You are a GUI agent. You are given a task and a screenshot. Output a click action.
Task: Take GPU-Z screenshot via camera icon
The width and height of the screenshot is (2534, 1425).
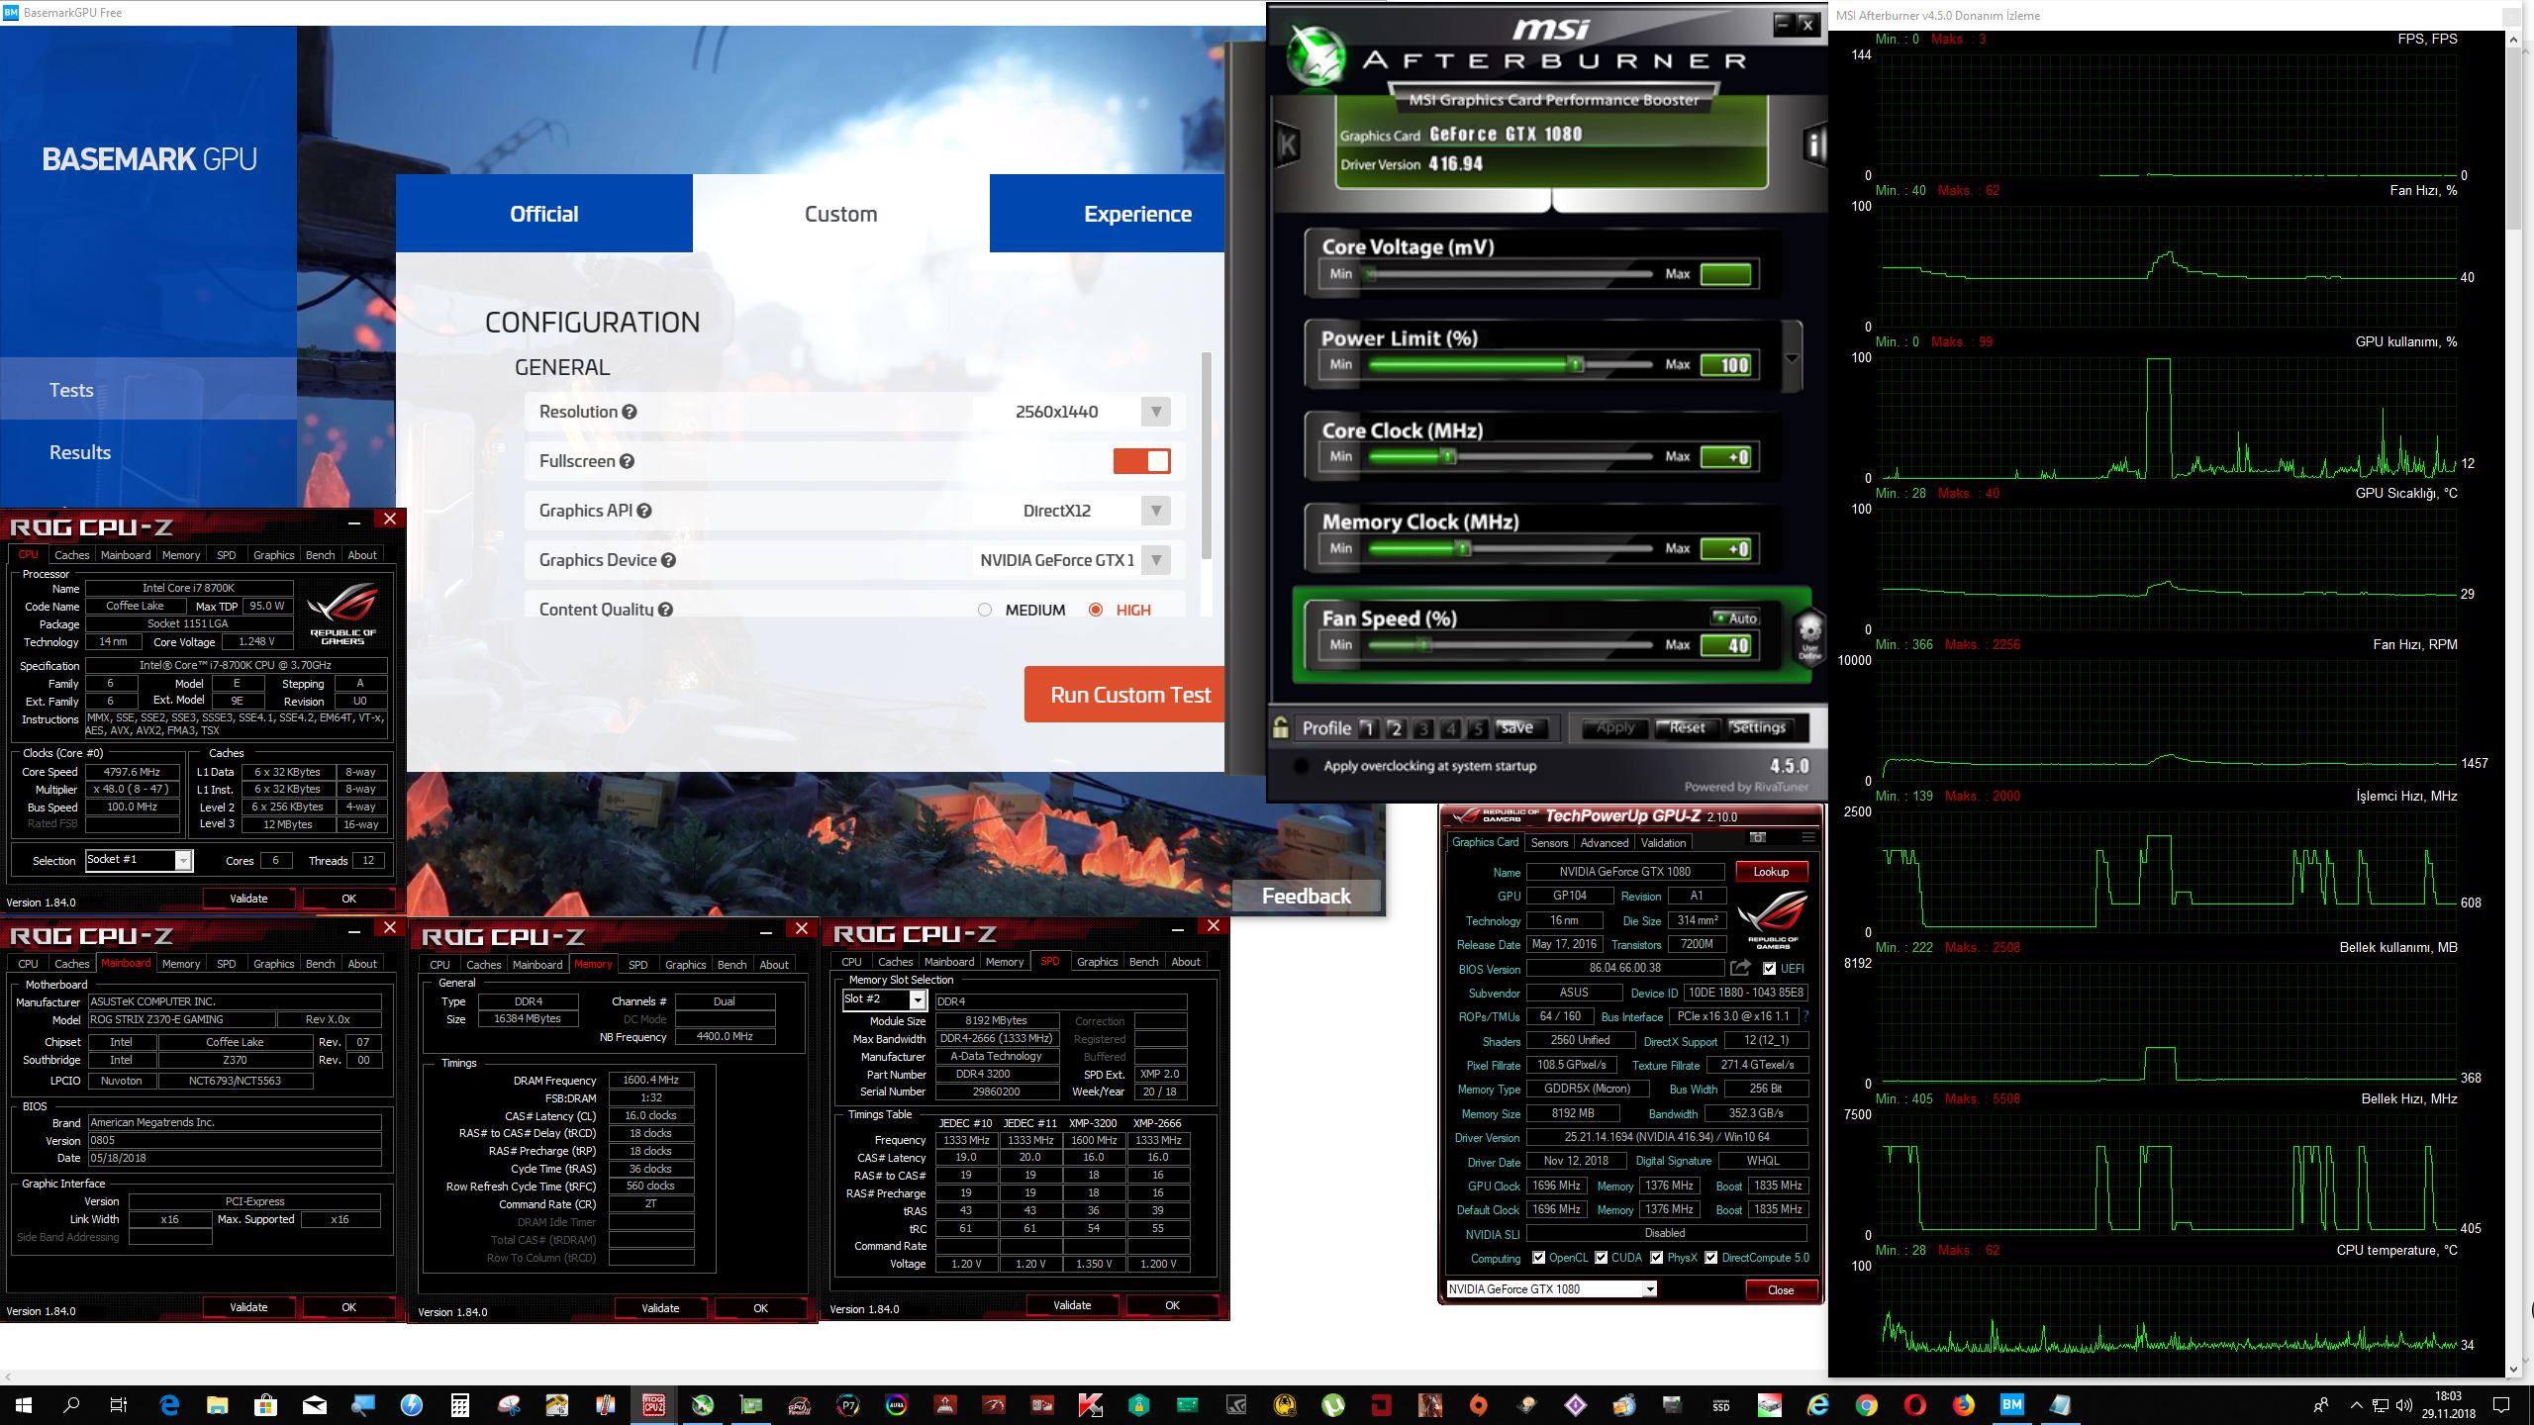pyautogui.click(x=1758, y=837)
